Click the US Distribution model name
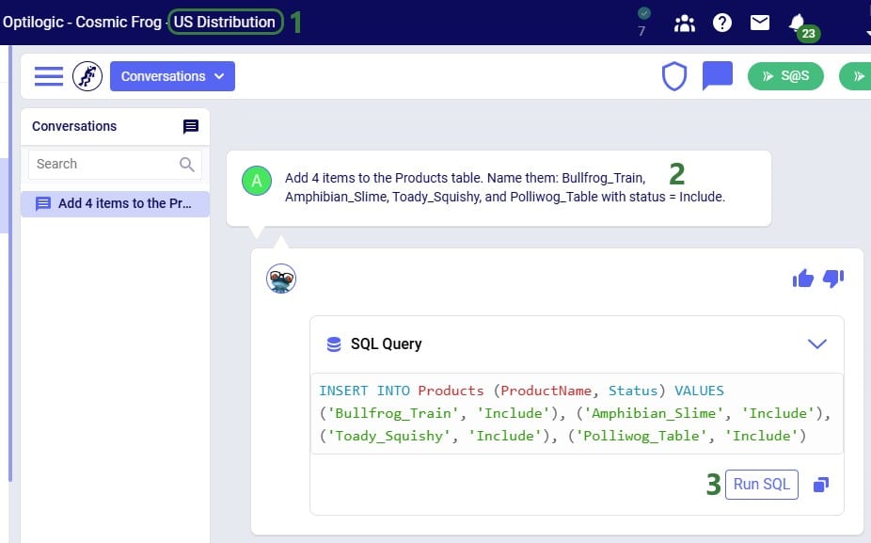Screen dimensions: 871x543 225,23
